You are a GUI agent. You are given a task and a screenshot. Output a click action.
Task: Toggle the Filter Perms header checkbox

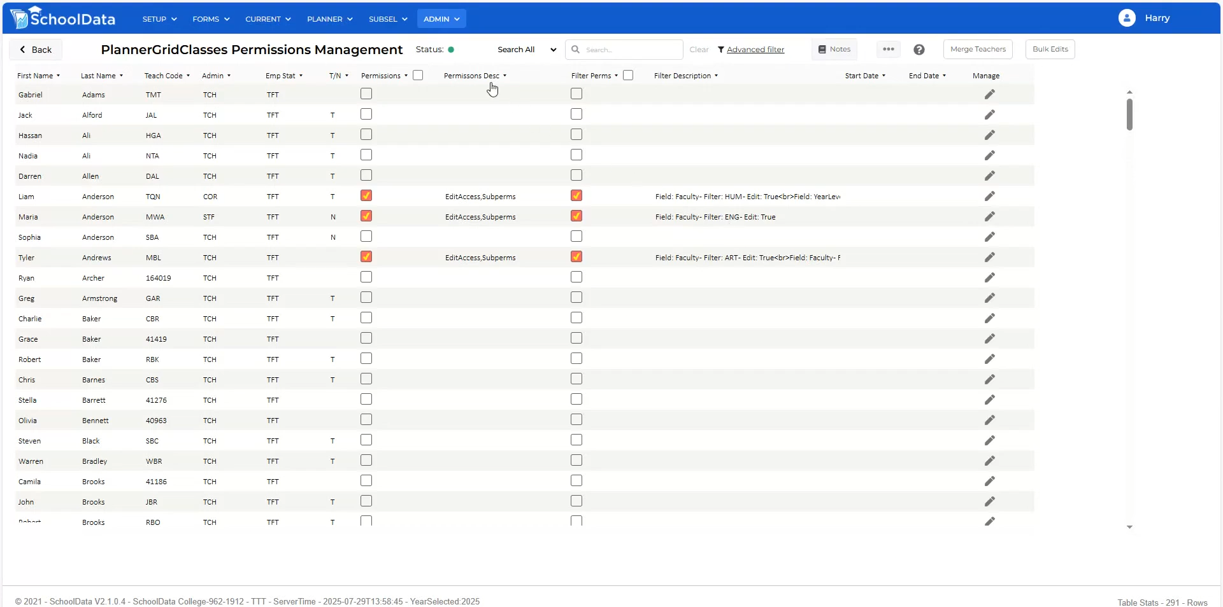coord(628,75)
